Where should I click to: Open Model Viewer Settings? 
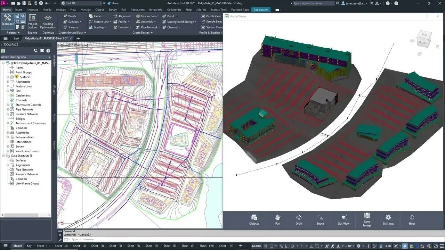(388, 220)
